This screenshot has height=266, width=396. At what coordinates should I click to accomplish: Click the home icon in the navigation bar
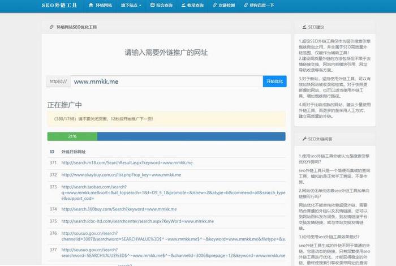point(91,5)
